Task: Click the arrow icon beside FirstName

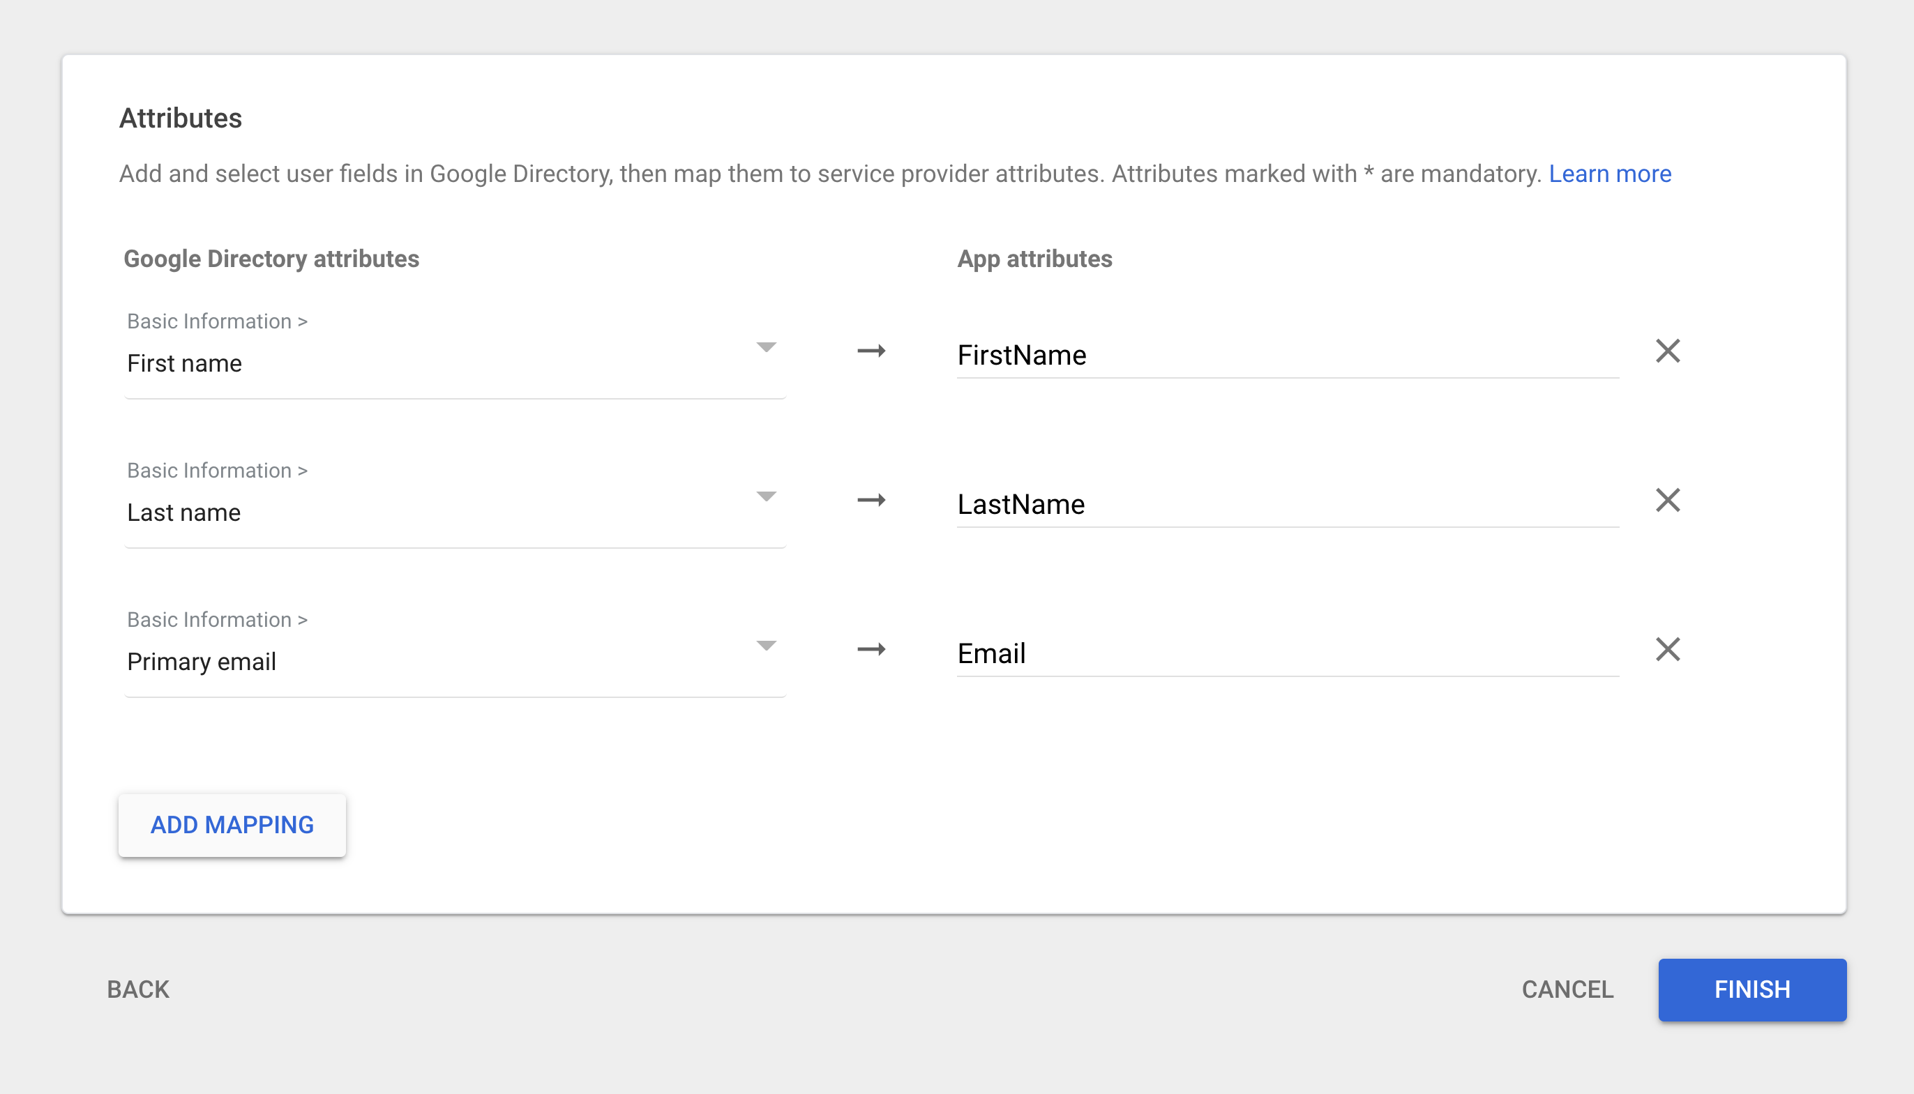Action: click(x=871, y=351)
